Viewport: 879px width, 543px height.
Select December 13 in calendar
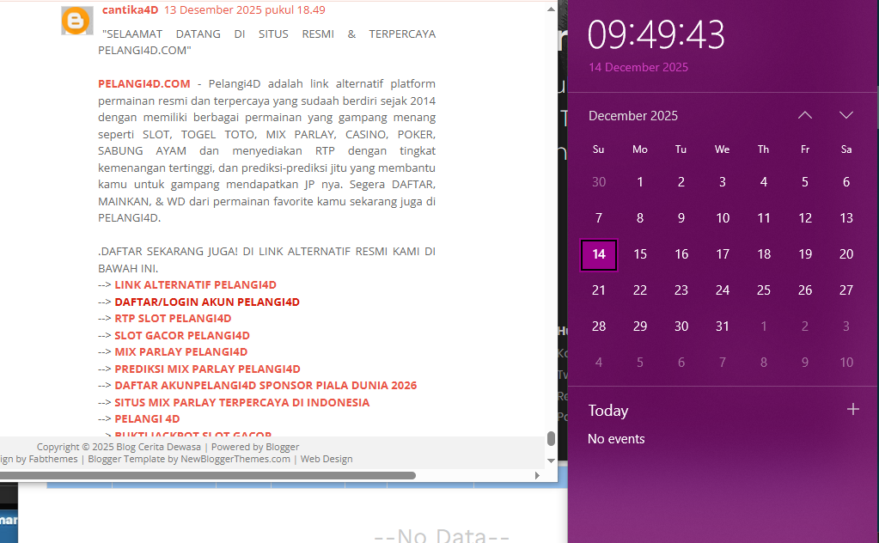tap(846, 218)
